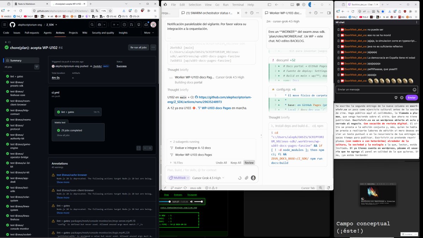Image resolution: width=423 pixels, height=238 pixels.
Task: Open the Terminal menu in Cursor
Action: pos(238,5)
